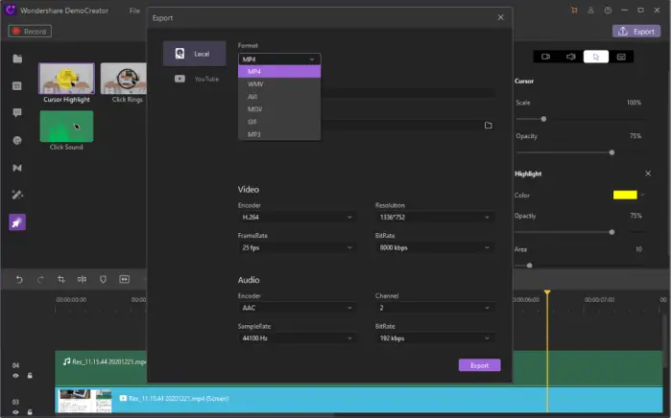Toggle visibility eye of track 04
Screen dimensions: 672x418
click(x=16, y=376)
